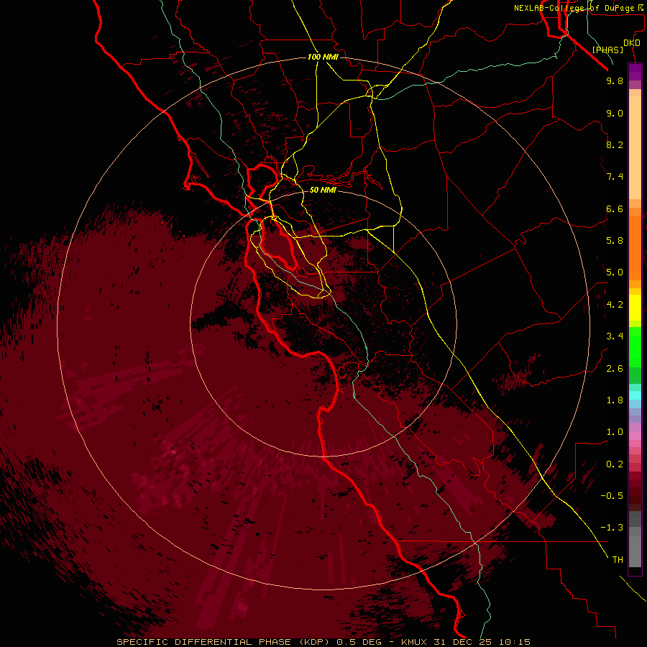Select the 9.8 value on the color scale
Viewport: 647px width, 647px height.
(615, 81)
